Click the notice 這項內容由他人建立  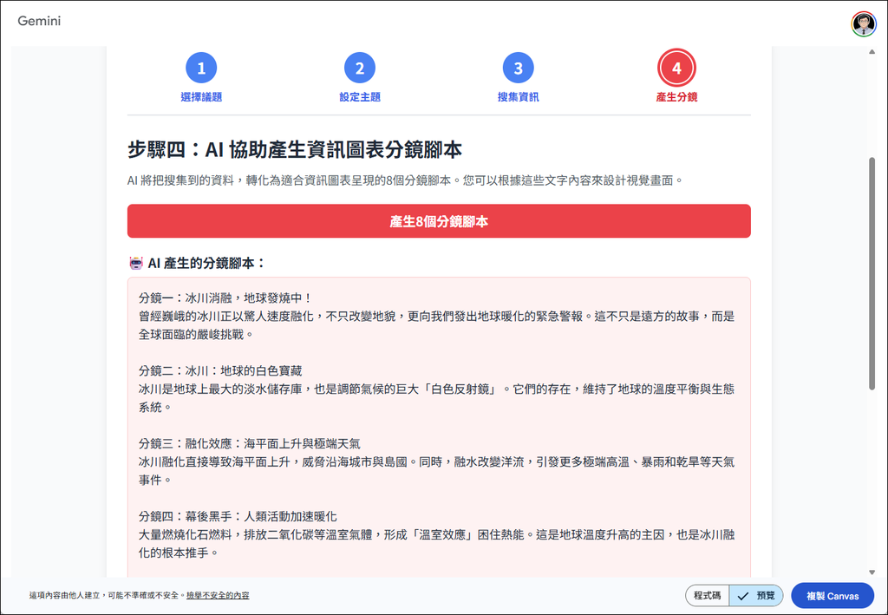click(107, 595)
